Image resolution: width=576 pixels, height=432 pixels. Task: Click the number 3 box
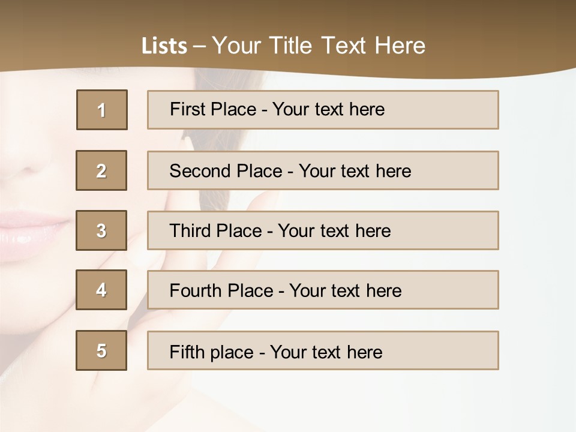click(101, 230)
